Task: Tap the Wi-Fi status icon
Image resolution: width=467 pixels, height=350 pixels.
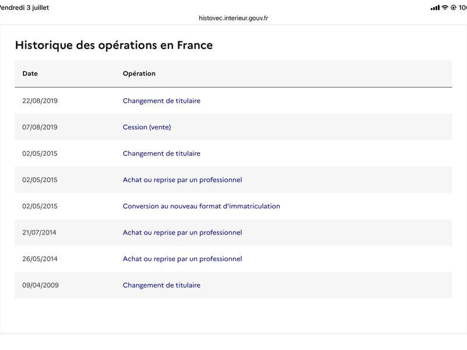Action: point(445,8)
